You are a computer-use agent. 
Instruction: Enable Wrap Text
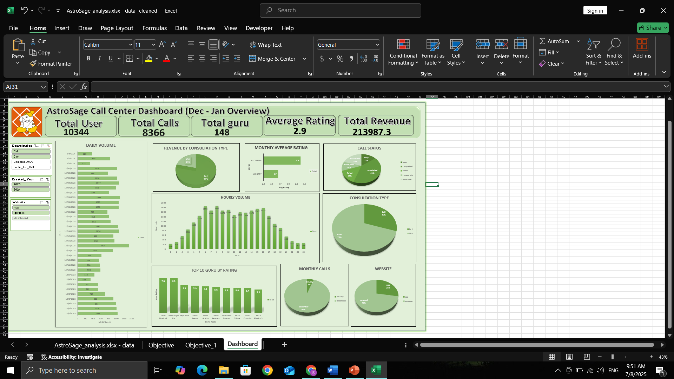point(266,45)
